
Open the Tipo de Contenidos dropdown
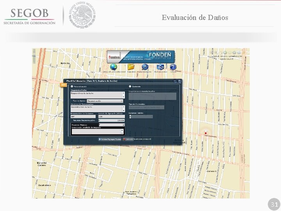146,107
